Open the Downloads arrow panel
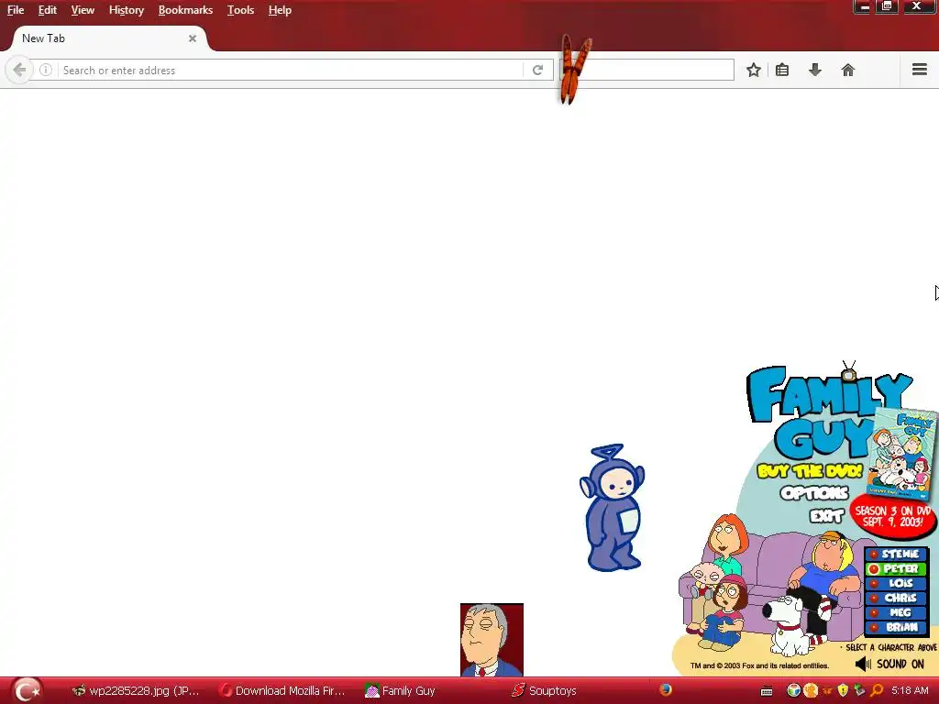The width and height of the screenshot is (939, 704). pos(815,70)
